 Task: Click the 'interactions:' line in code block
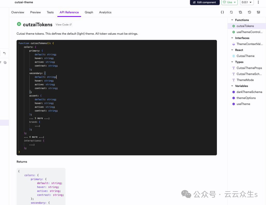(x=34, y=141)
